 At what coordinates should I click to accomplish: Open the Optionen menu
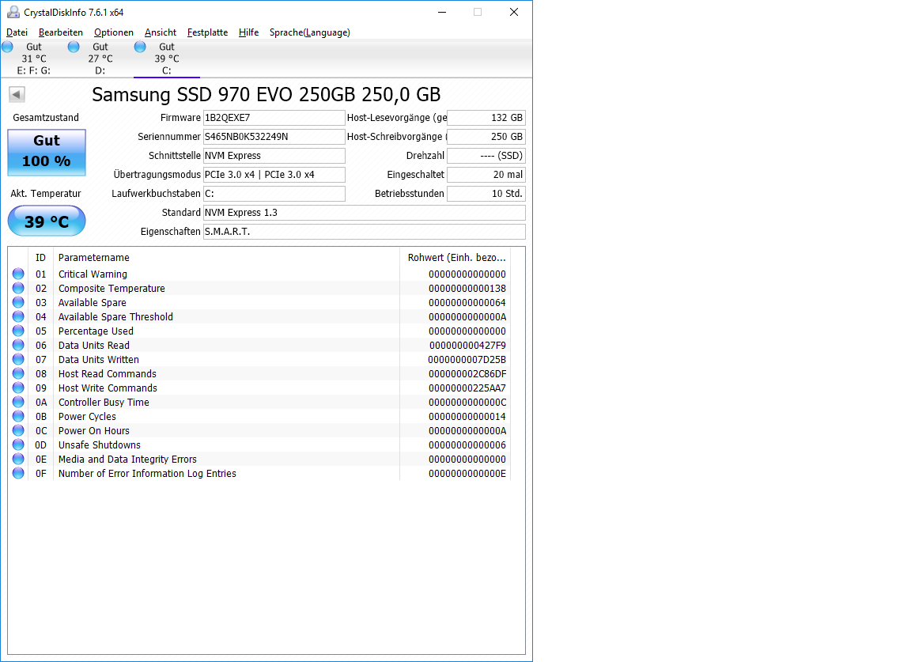tap(114, 32)
